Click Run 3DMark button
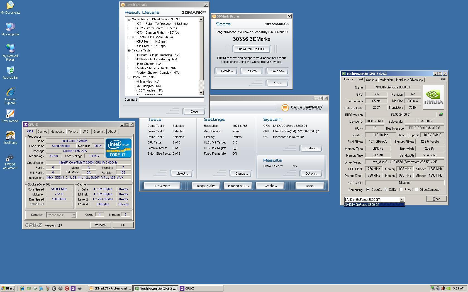 click(162, 186)
